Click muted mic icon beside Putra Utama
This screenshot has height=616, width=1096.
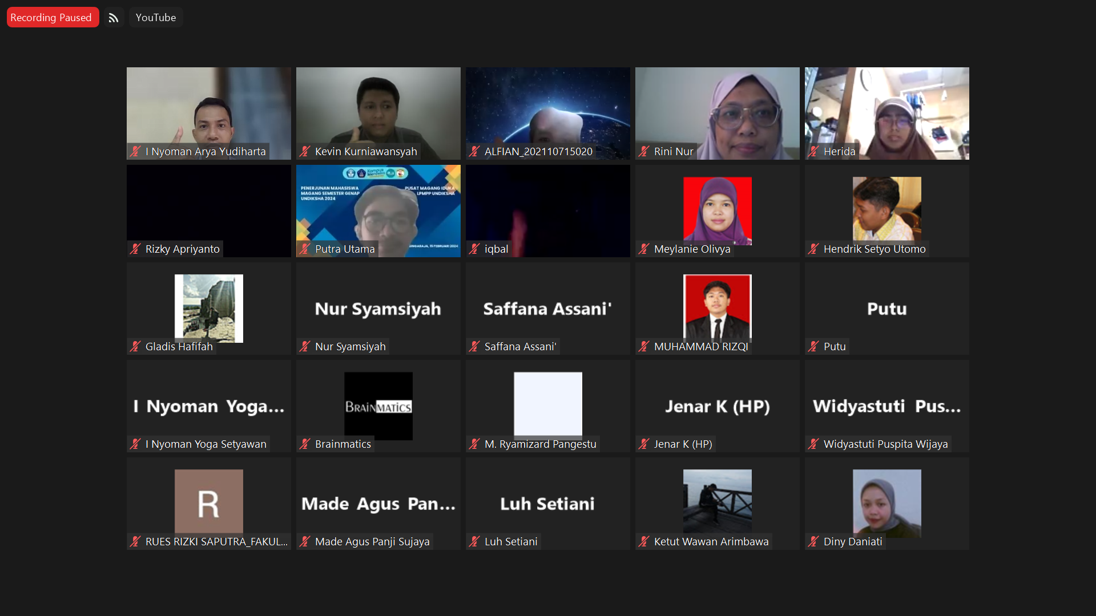pos(305,249)
